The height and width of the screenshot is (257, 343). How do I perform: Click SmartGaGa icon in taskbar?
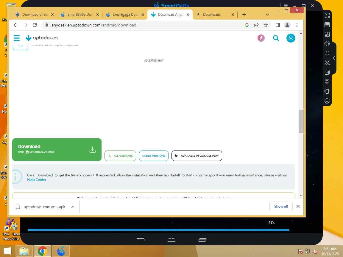[x=61, y=251]
